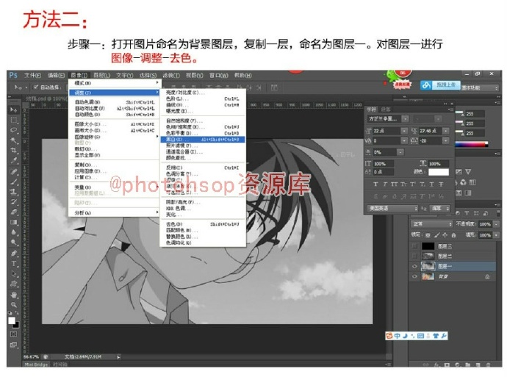Select the Path Selection tool
Image resolution: width=507 pixels, height=377 pixels.
coord(13,273)
